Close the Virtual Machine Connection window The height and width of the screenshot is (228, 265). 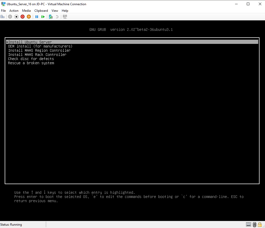260,4
